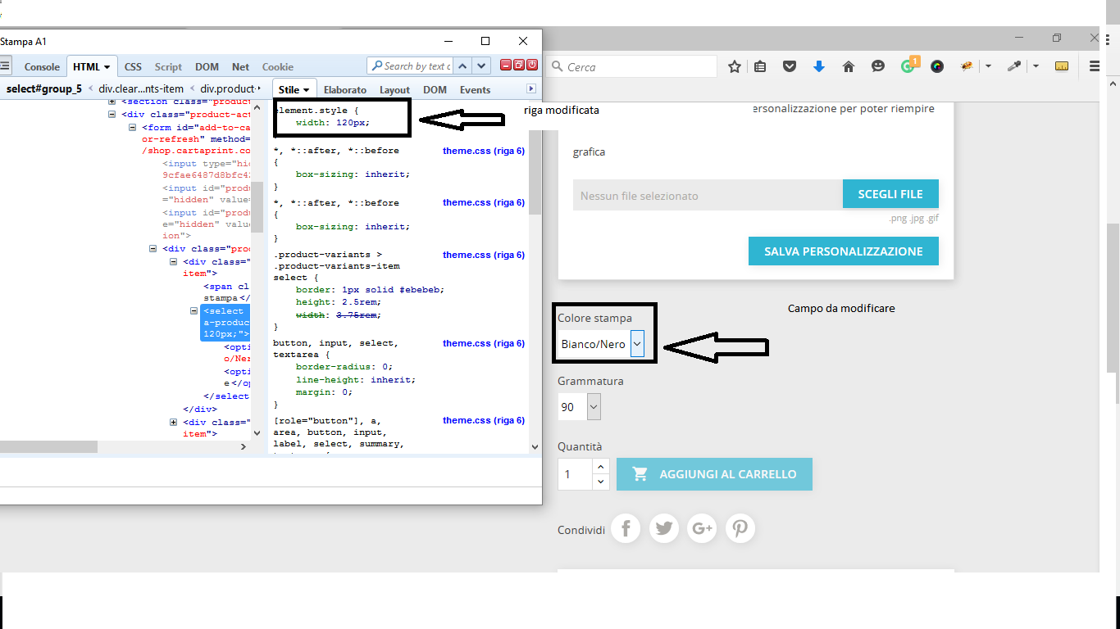Deactivate Firebug with the red power button
This screenshot has height=629, width=1120.
pos(532,65)
